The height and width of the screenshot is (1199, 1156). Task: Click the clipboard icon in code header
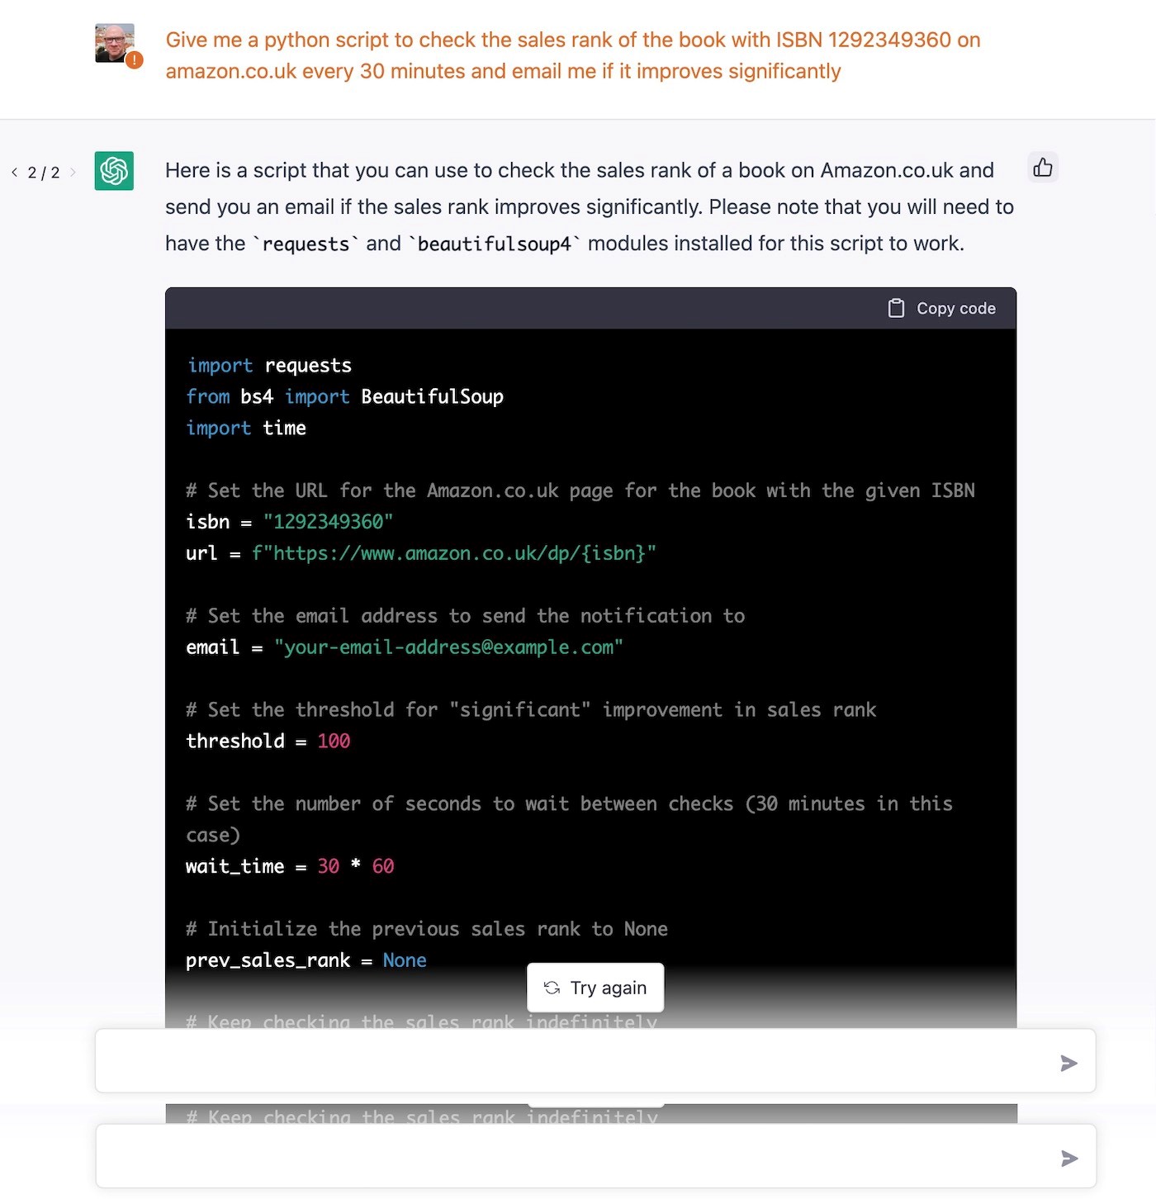point(896,308)
